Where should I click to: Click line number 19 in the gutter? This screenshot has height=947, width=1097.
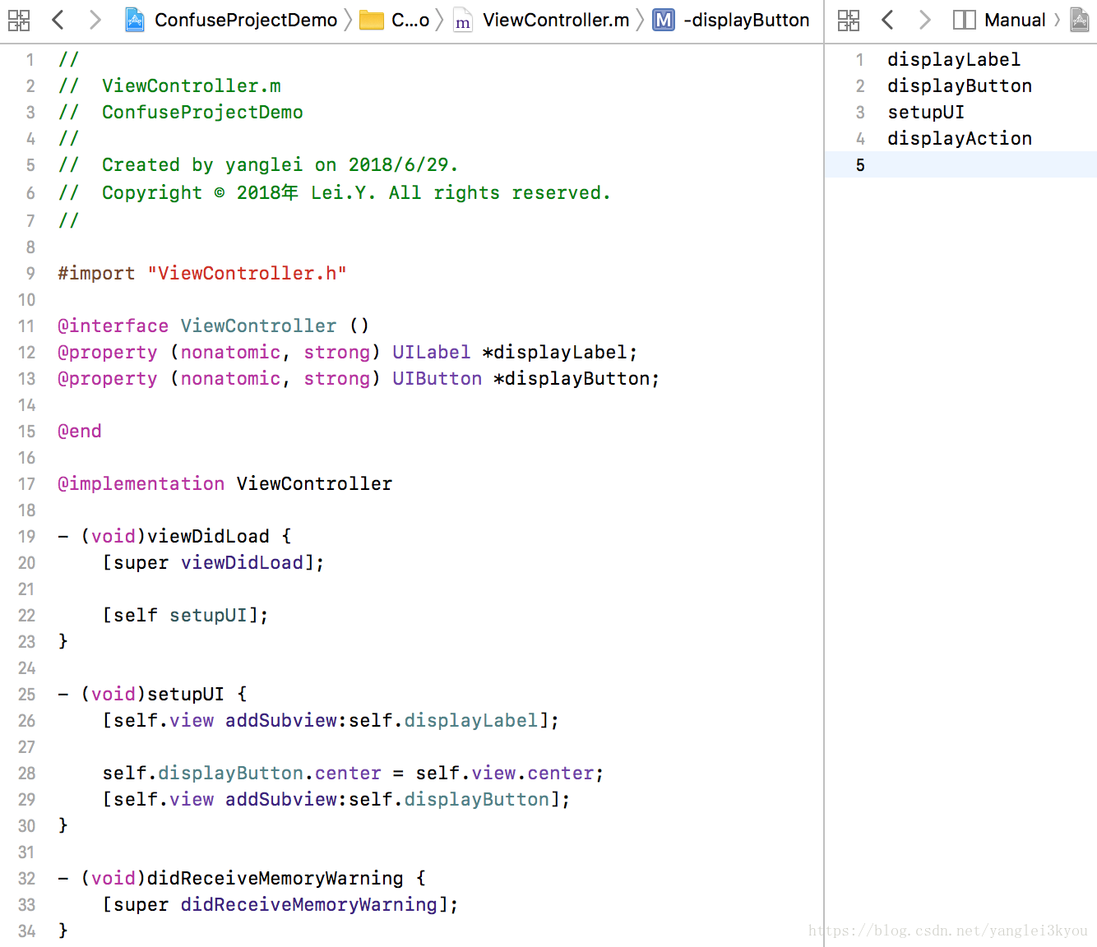[x=27, y=536]
